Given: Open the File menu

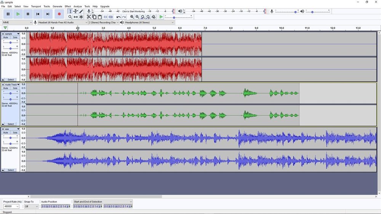Looking at the screenshot, I should tap(3, 6).
